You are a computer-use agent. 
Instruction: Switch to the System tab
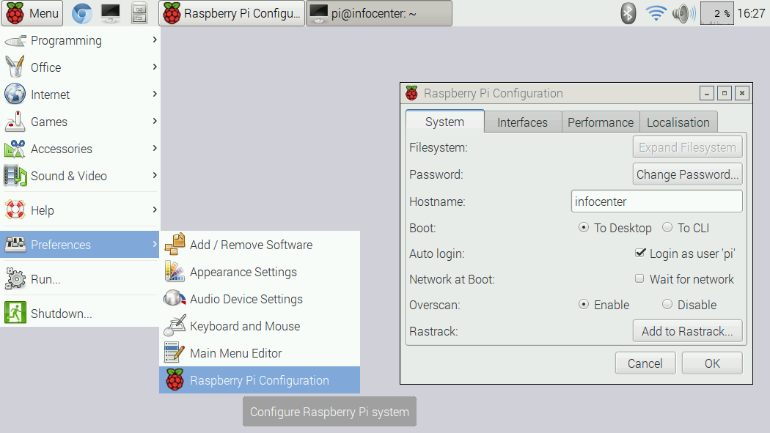coord(444,122)
